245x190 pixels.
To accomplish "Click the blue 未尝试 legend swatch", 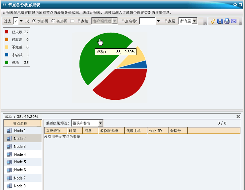I will 7,55.
